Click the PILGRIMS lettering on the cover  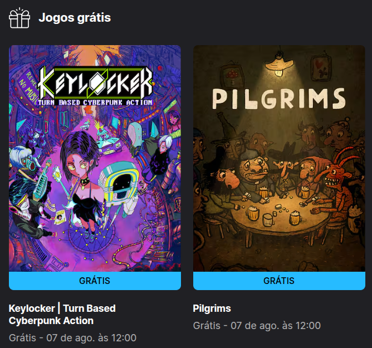(x=279, y=99)
